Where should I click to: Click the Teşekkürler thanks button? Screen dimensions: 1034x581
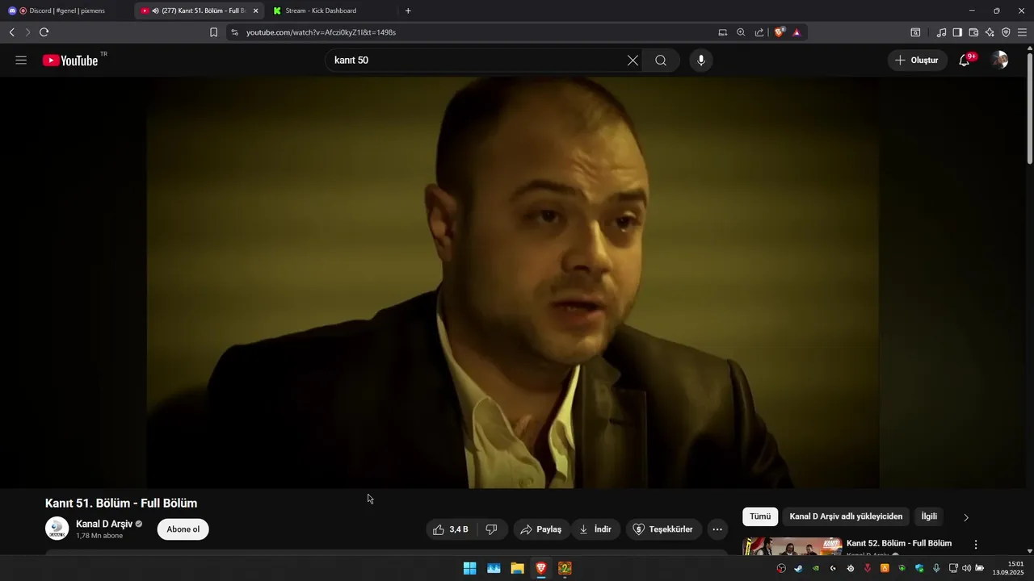(663, 529)
